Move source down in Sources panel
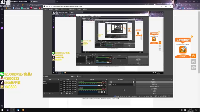 pyautogui.click(x=73, y=93)
